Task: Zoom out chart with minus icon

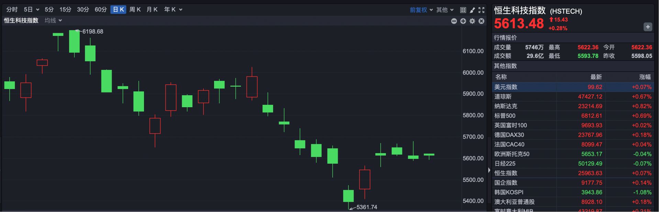Action: tap(454, 21)
